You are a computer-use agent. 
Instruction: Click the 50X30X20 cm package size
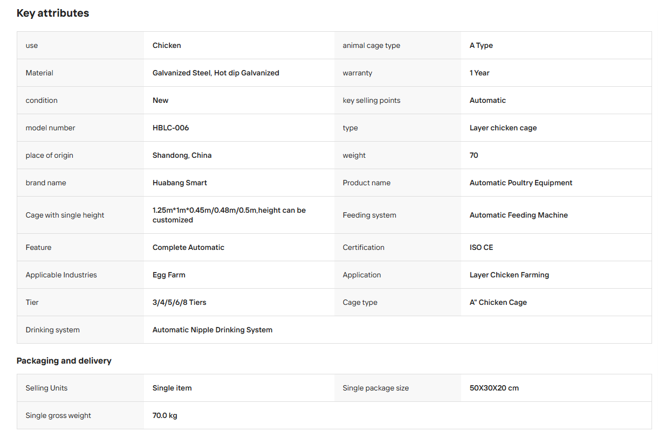pyautogui.click(x=494, y=388)
